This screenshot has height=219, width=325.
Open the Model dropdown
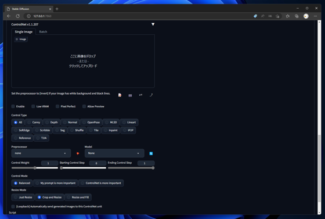coord(114,153)
